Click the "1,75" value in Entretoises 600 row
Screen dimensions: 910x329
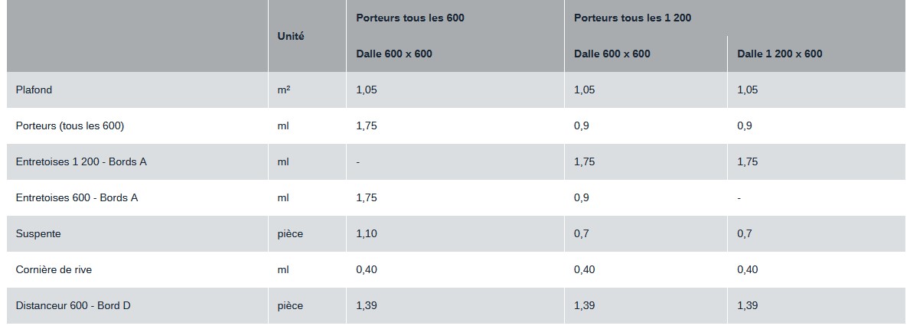(x=367, y=197)
